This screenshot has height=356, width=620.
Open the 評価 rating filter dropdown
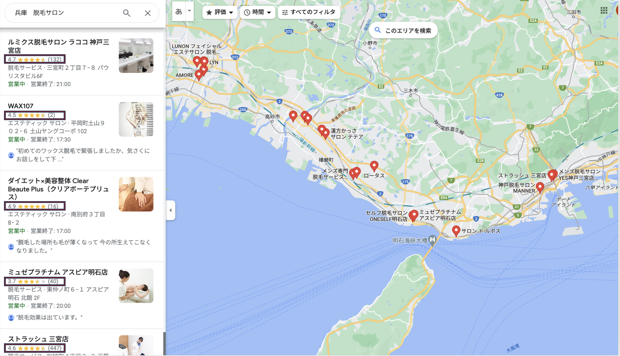[x=219, y=12]
